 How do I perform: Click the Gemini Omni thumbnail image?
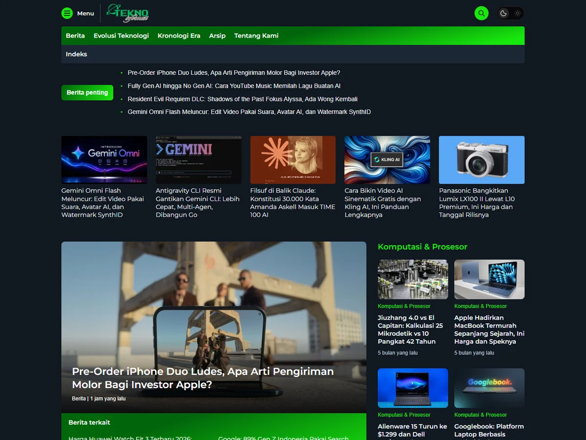coord(104,160)
